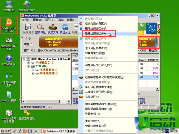Open the Tools menu
This screenshot has width=179, height=134.
coord(60,20)
